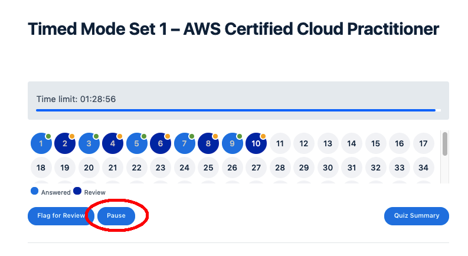
Task: Jump to question 21
Action: 113,168
